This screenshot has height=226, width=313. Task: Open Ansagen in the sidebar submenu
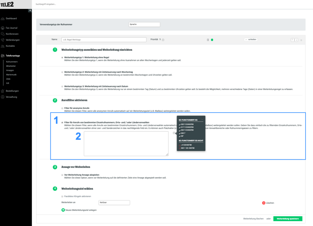coord(10,70)
